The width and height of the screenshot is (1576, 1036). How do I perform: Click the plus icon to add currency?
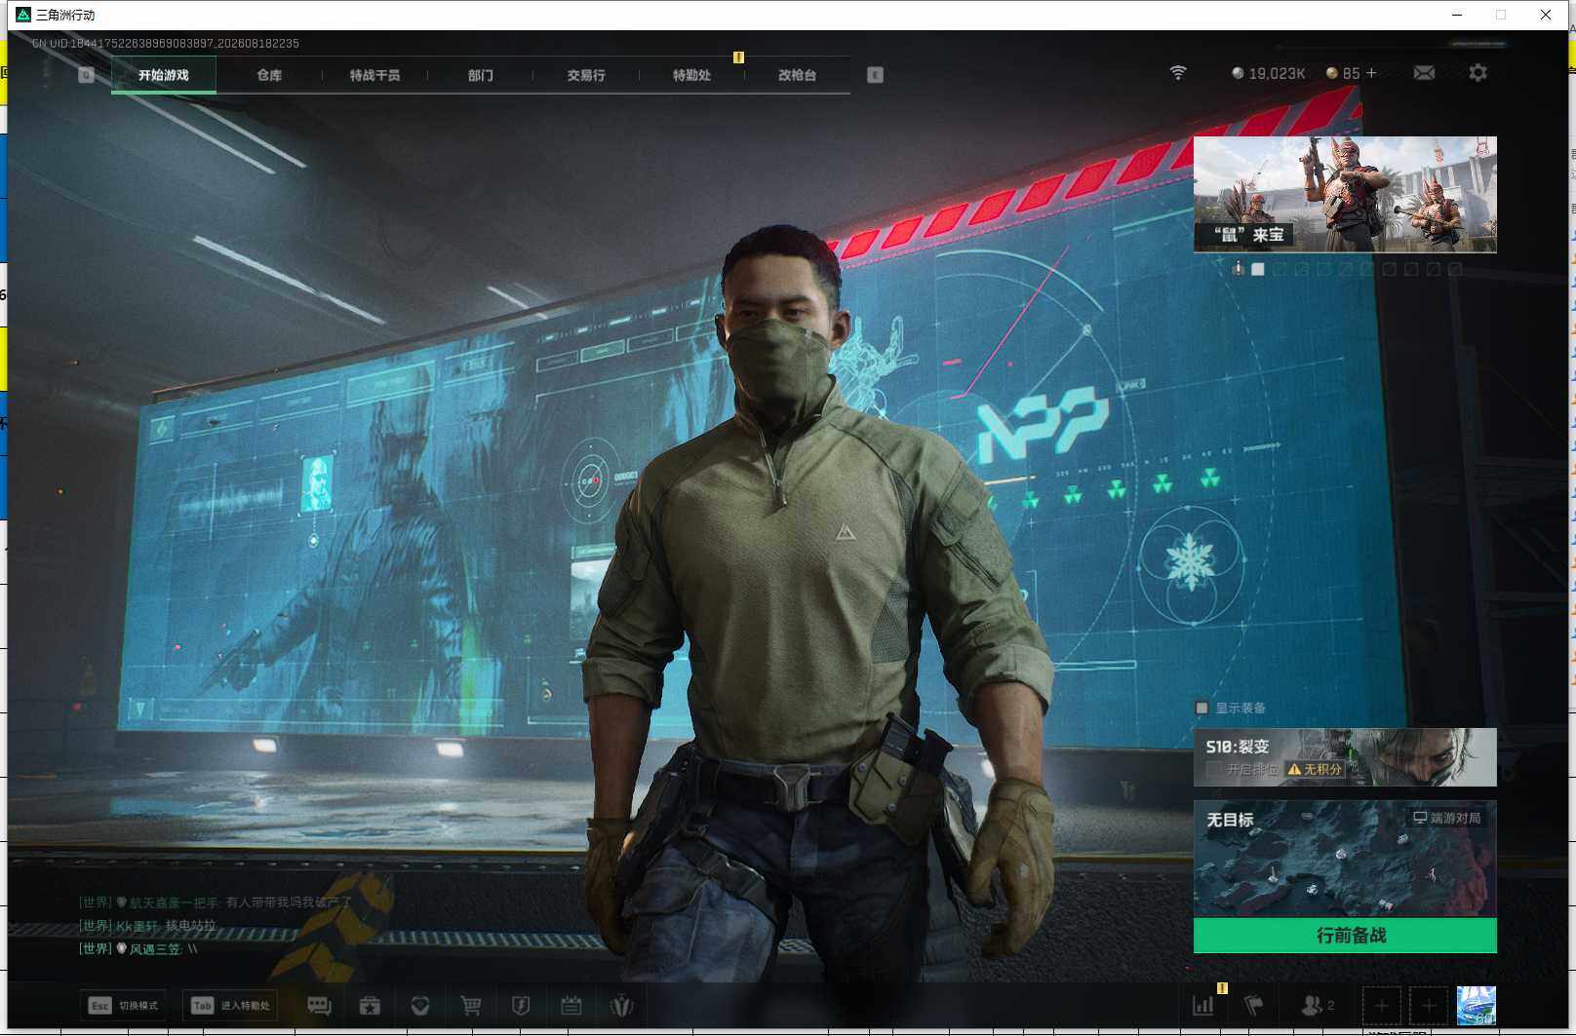(1371, 73)
